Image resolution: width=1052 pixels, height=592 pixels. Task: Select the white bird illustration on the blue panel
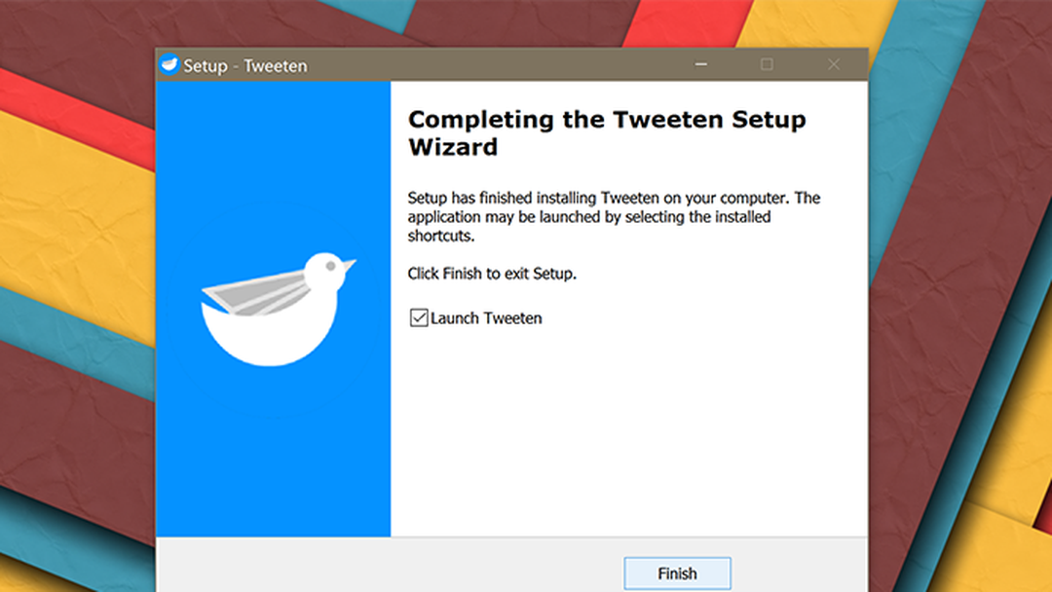(x=273, y=307)
